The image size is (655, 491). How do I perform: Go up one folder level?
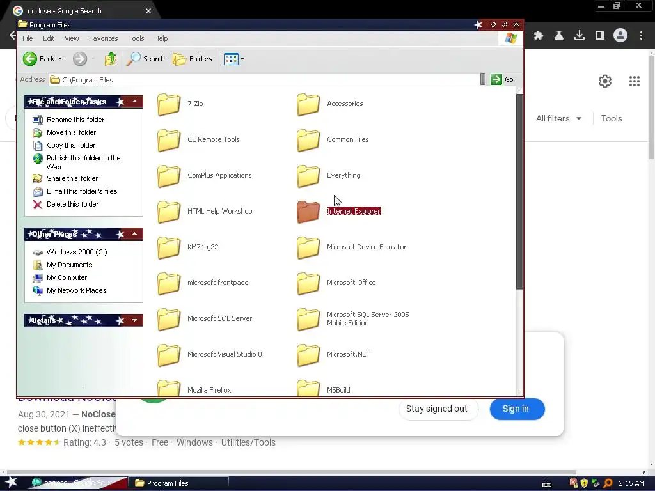111,59
